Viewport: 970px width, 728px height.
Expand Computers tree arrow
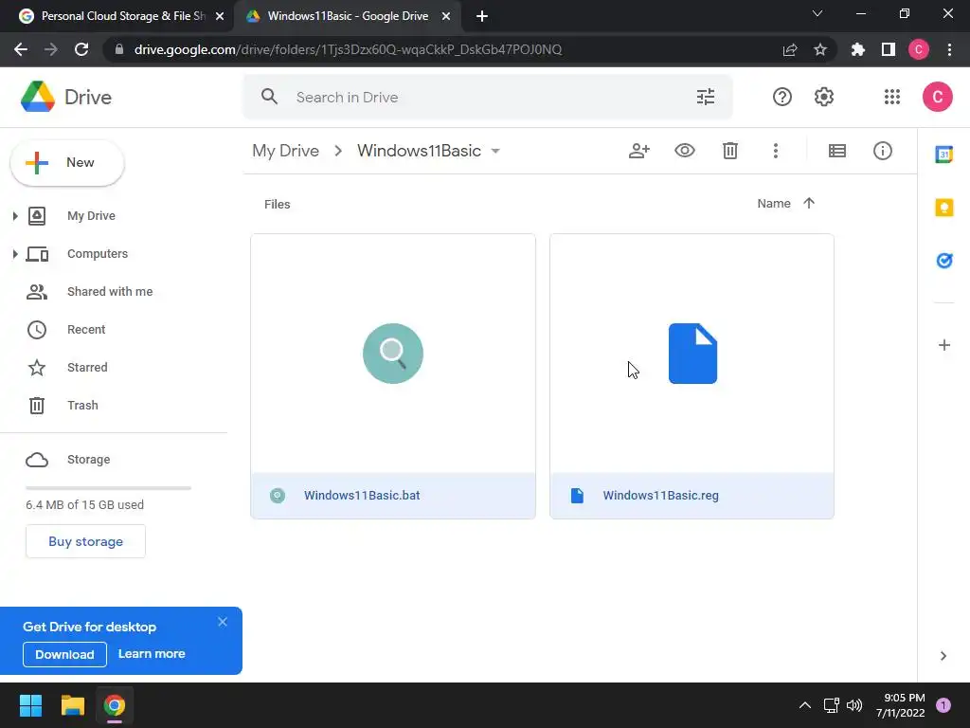point(15,254)
